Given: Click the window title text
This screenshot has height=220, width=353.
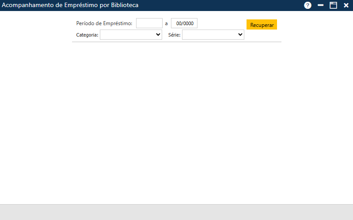Looking at the screenshot, I should (x=70, y=5).
